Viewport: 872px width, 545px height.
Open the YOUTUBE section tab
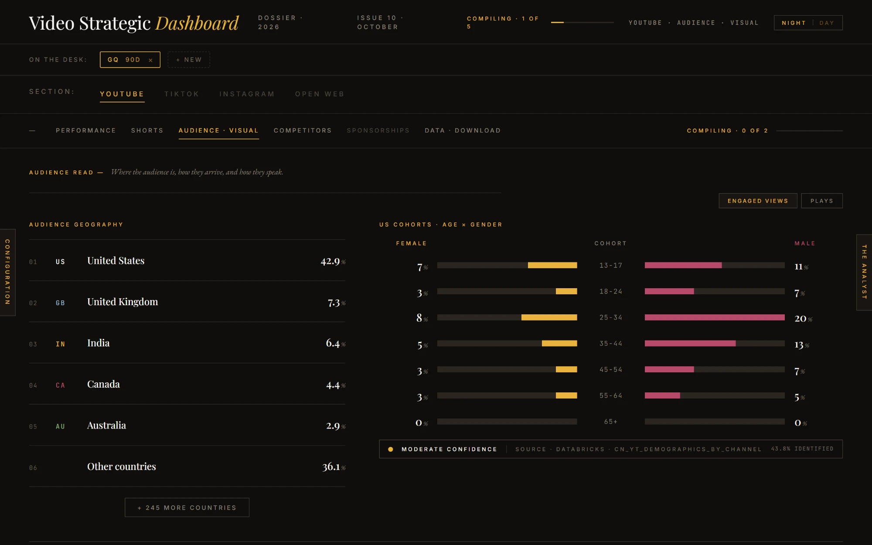coord(122,94)
